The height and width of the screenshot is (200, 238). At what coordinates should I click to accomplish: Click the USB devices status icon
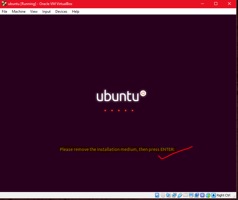(x=179, y=195)
